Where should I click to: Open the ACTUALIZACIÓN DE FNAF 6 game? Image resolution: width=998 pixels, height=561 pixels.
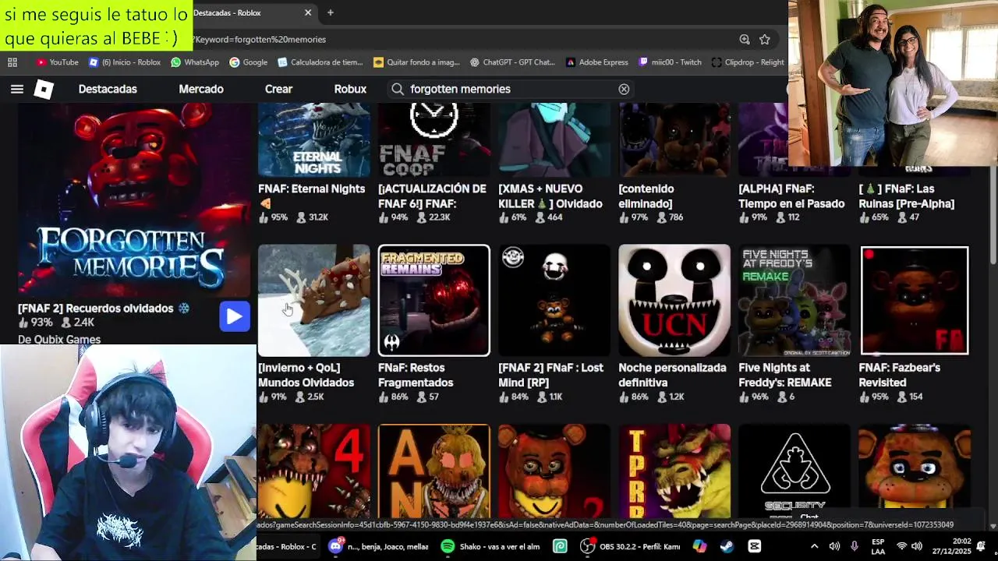pos(432,196)
